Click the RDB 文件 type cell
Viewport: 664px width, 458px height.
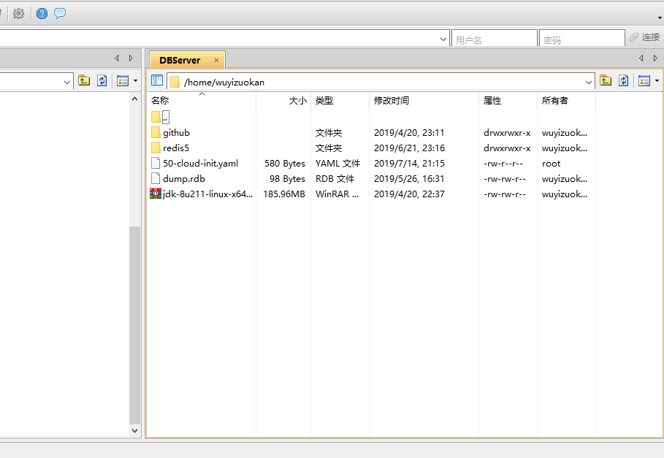click(x=335, y=179)
